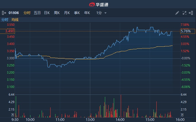Open the 年K yearly chart tab
Image resolution: width=196 pixels, height=122 pixels.
tap(87, 13)
